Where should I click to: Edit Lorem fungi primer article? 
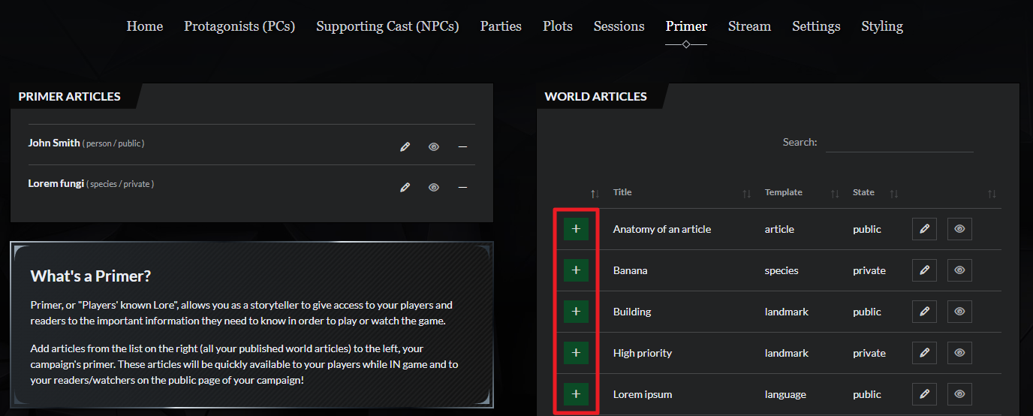click(405, 187)
